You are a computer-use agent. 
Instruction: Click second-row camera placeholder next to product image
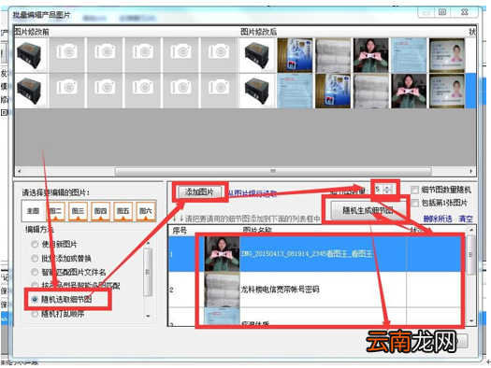coord(67,91)
